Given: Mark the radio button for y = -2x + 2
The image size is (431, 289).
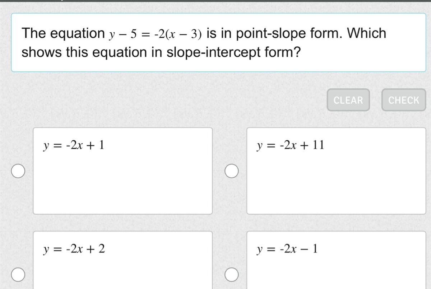Looking at the screenshot, I should (18, 275).
